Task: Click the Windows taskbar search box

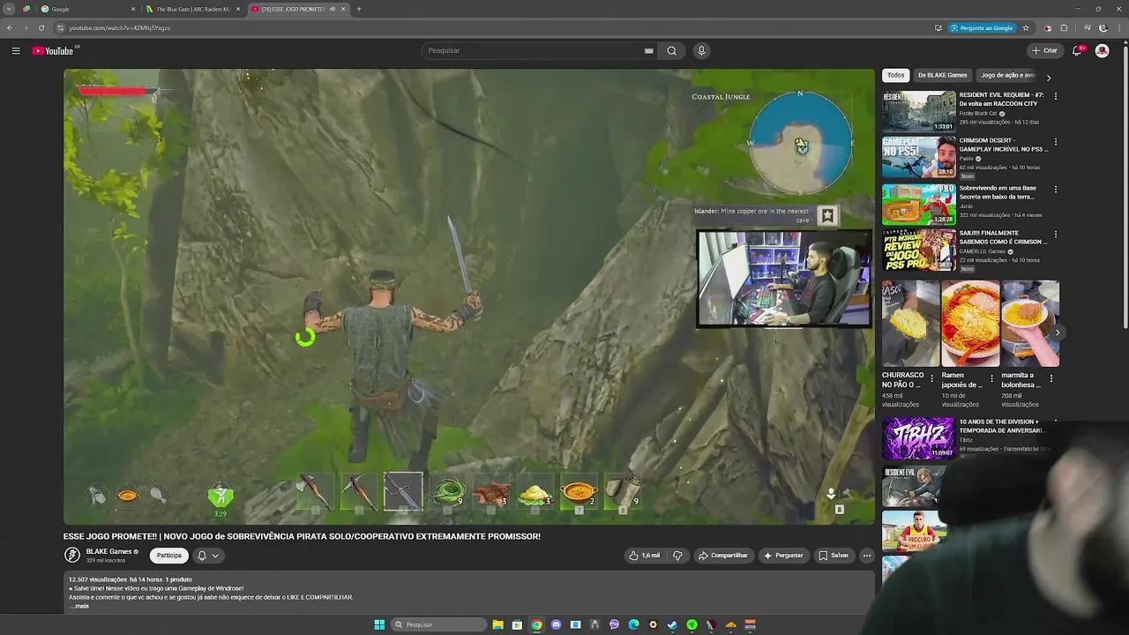Action: coord(438,624)
